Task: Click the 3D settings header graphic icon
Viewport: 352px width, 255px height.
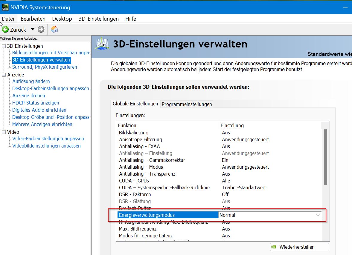Action: (x=102, y=44)
